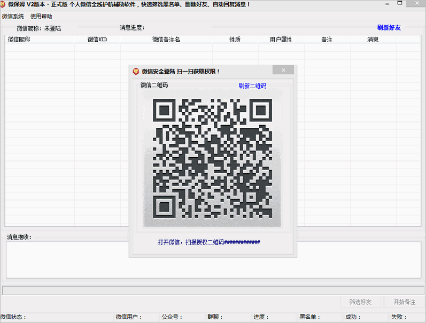
Task: Click the 开始备注 button
Action: [405, 302]
